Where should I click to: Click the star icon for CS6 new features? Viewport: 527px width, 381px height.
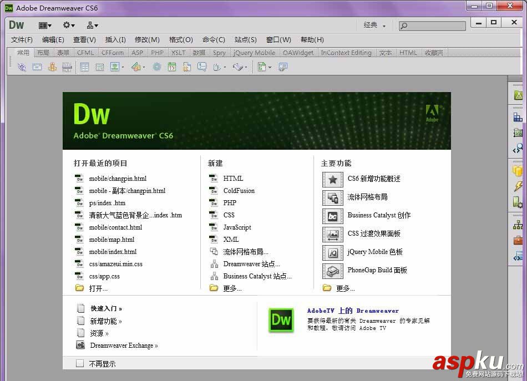point(333,180)
